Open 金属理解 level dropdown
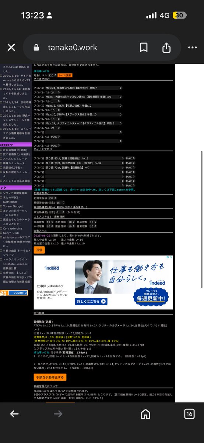Image resolution: width=204 pixels, height=443 pixels. 51,222
